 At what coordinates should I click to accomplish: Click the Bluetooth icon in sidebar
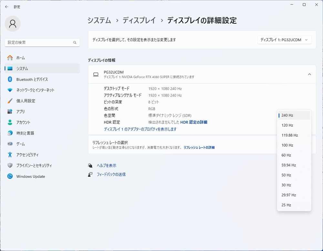[x=10, y=79]
